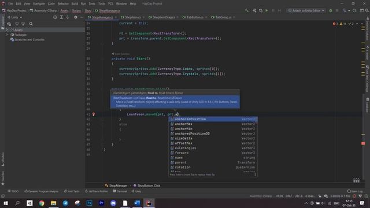Switch to the ShopItem.cs editor tab
This screenshot has height=208, width=370.
point(131,17)
